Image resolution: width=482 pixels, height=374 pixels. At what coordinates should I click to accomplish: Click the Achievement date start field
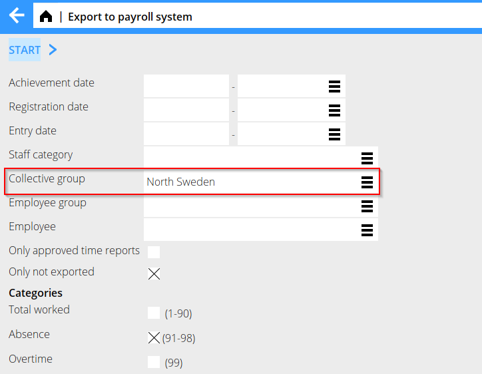[186, 87]
